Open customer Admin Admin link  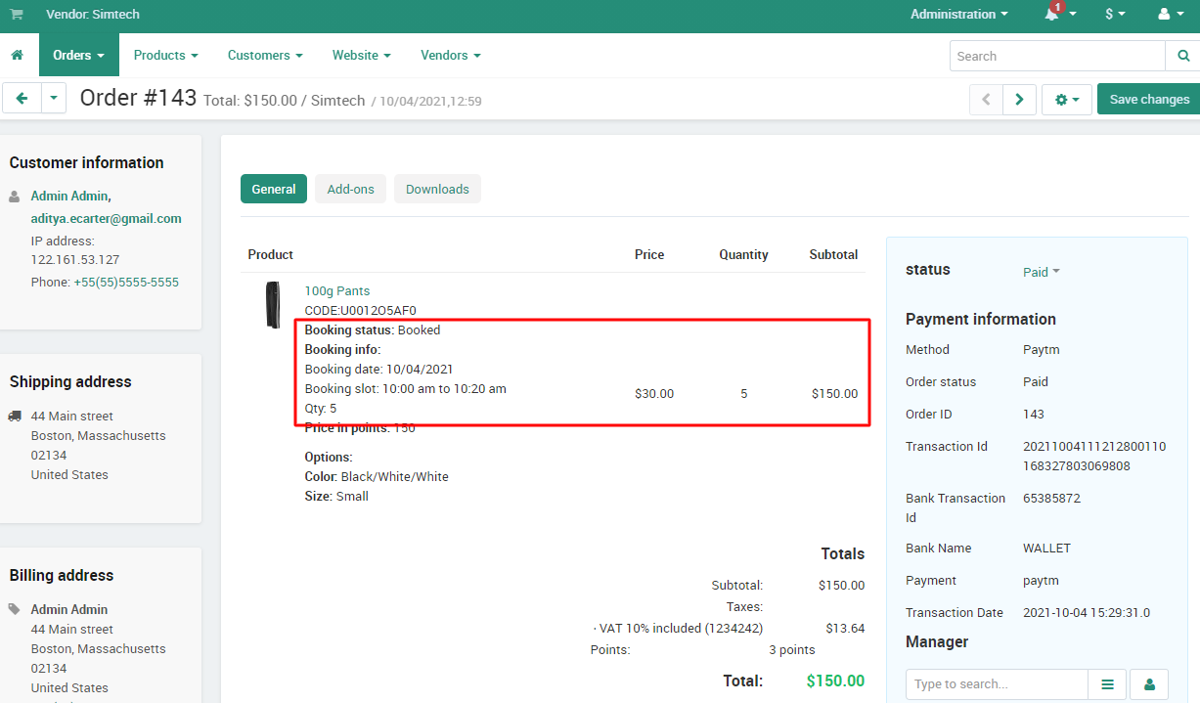pos(70,196)
